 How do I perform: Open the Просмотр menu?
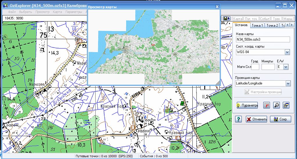click(42, 12)
